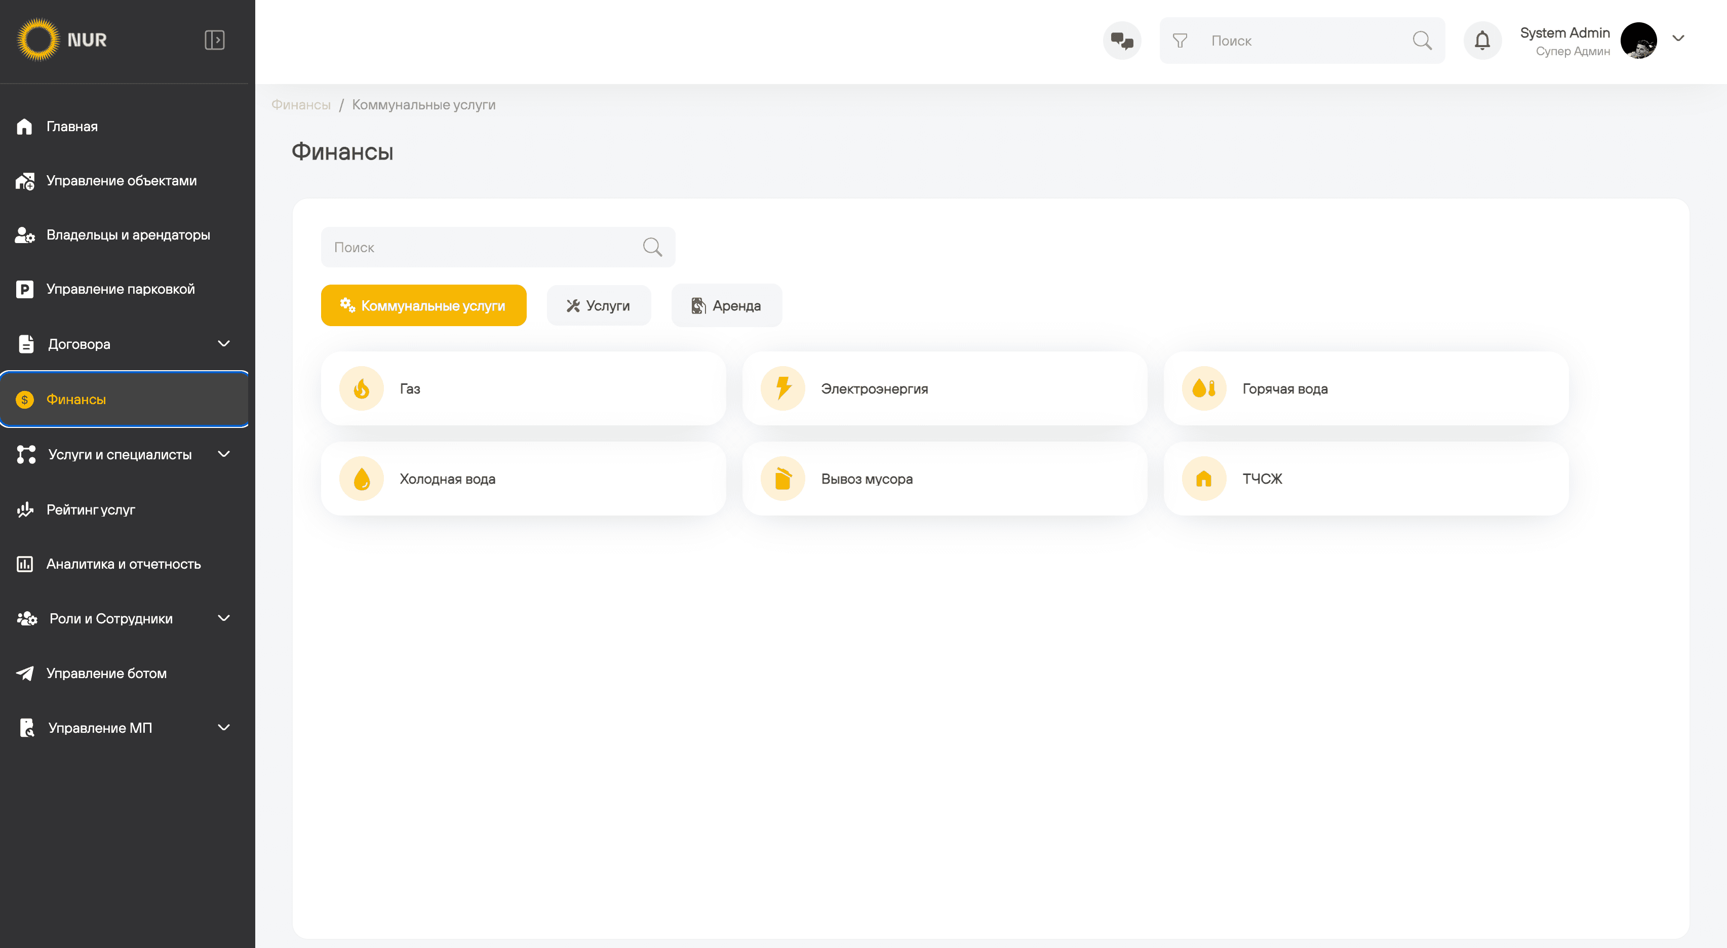The width and height of the screenshot is (1727, 948).
Task: Click the magnifier icon in the finance search
Action: click(652, 247)
